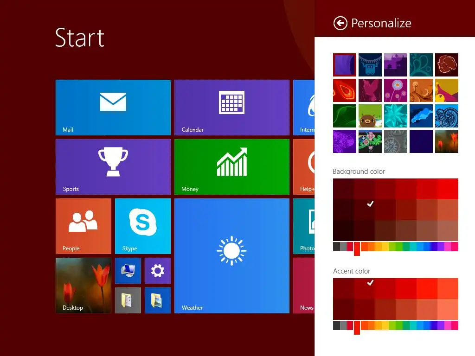Pick the solid dark navy background
This screenshot has width=475, height=356.
click(x=421, y=141)
